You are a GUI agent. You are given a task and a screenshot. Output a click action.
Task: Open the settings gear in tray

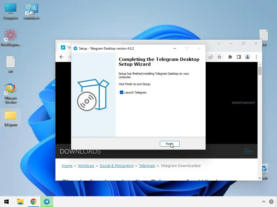[x=271, y=202]
